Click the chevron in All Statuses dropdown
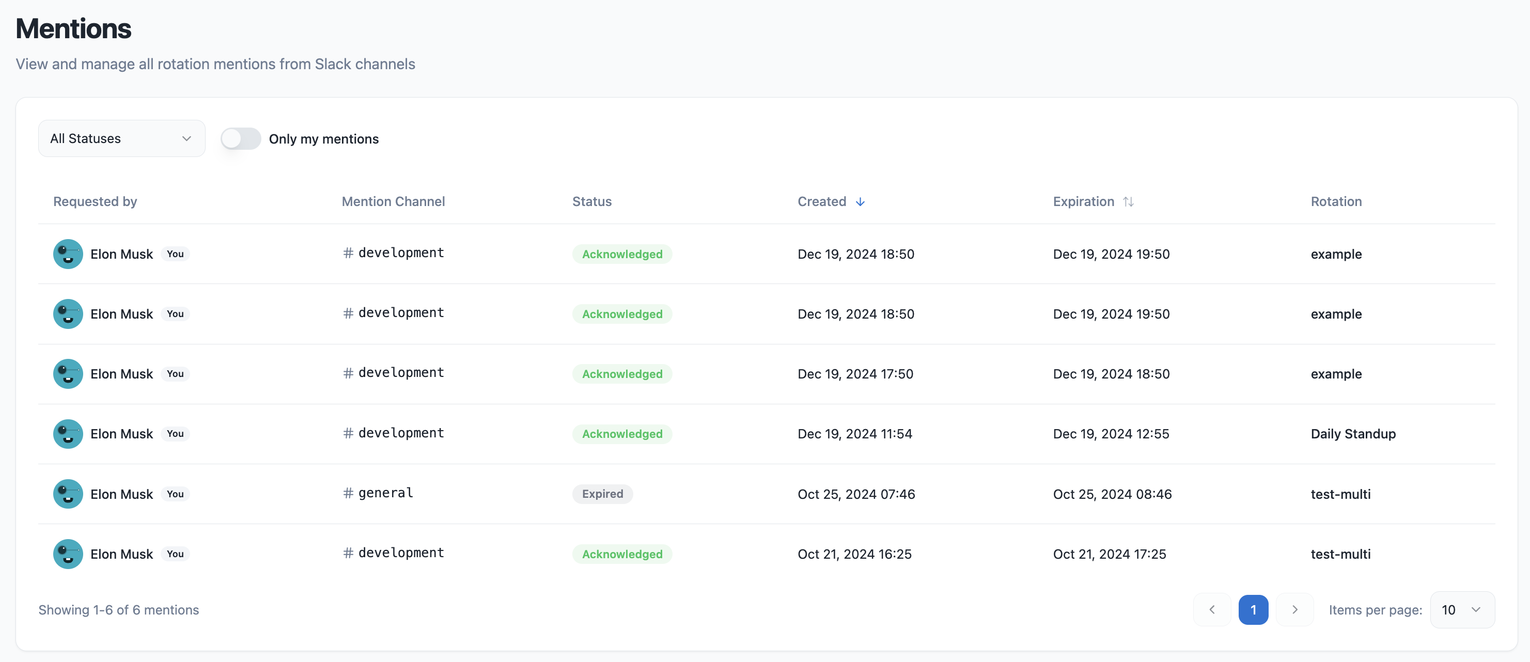 [186, 139]
